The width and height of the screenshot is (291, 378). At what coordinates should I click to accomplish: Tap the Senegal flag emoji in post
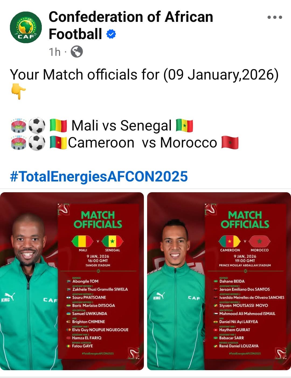(x=184, y=126)
